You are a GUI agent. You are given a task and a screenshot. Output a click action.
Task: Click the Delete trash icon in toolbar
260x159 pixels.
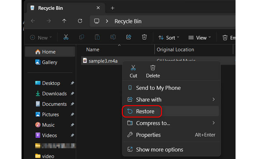144,37
